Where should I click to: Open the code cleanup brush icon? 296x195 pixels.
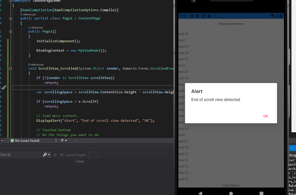tap(62, 141)
